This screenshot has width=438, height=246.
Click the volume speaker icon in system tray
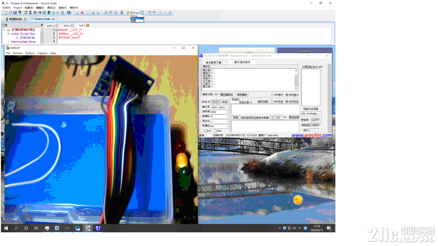click(x=294, y=228)
